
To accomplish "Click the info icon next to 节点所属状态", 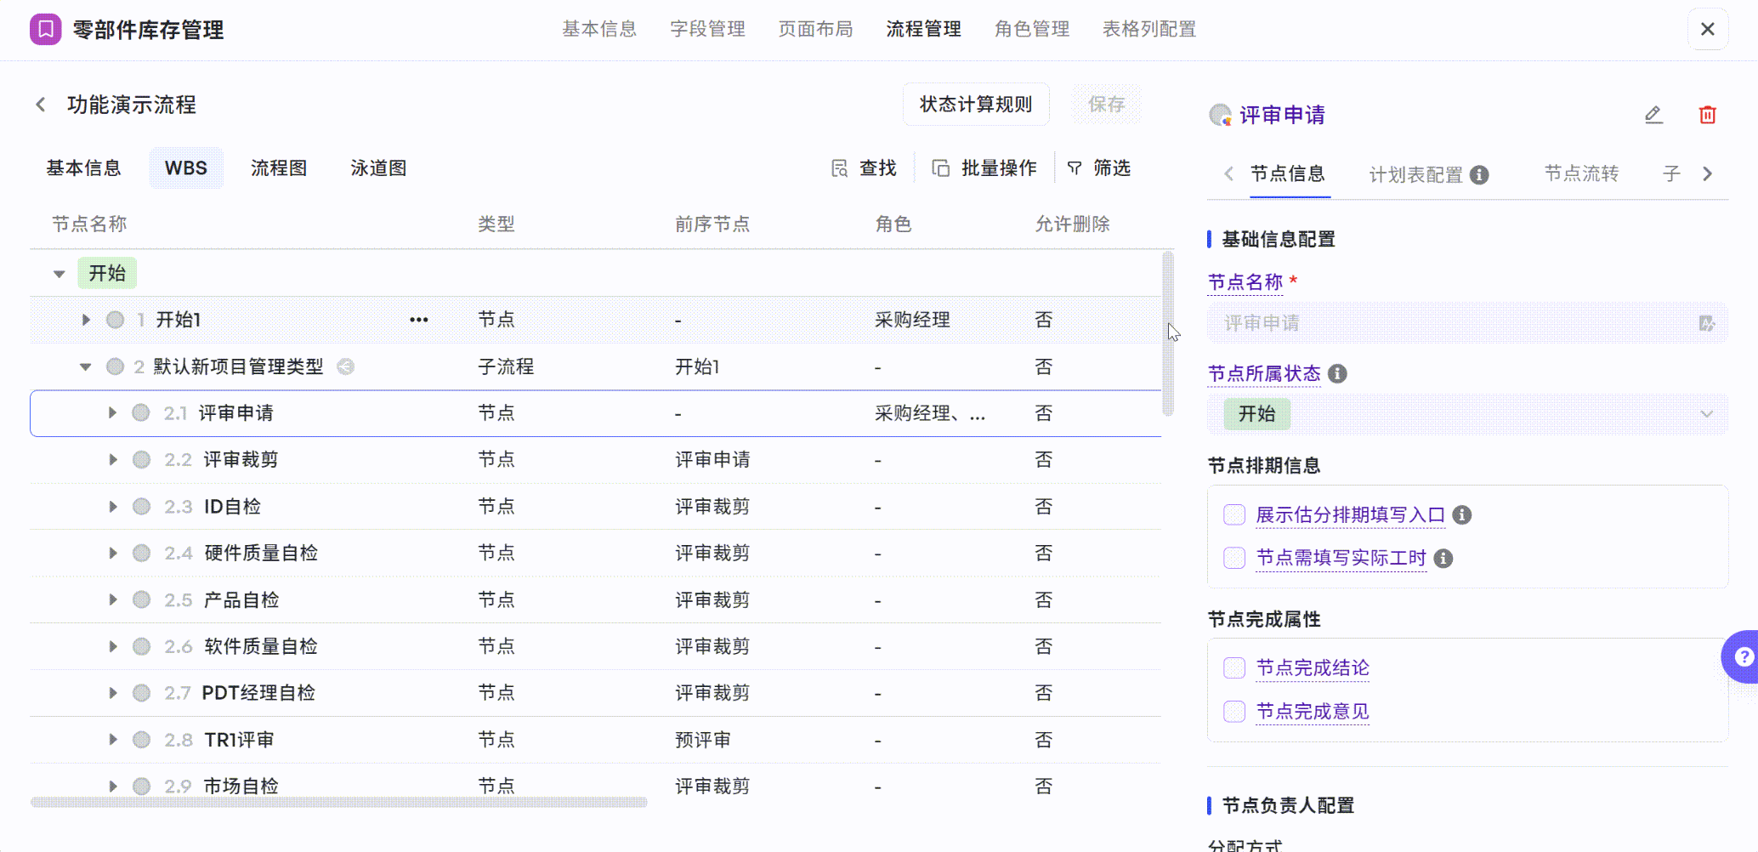I will click(x=1337, y=374).
